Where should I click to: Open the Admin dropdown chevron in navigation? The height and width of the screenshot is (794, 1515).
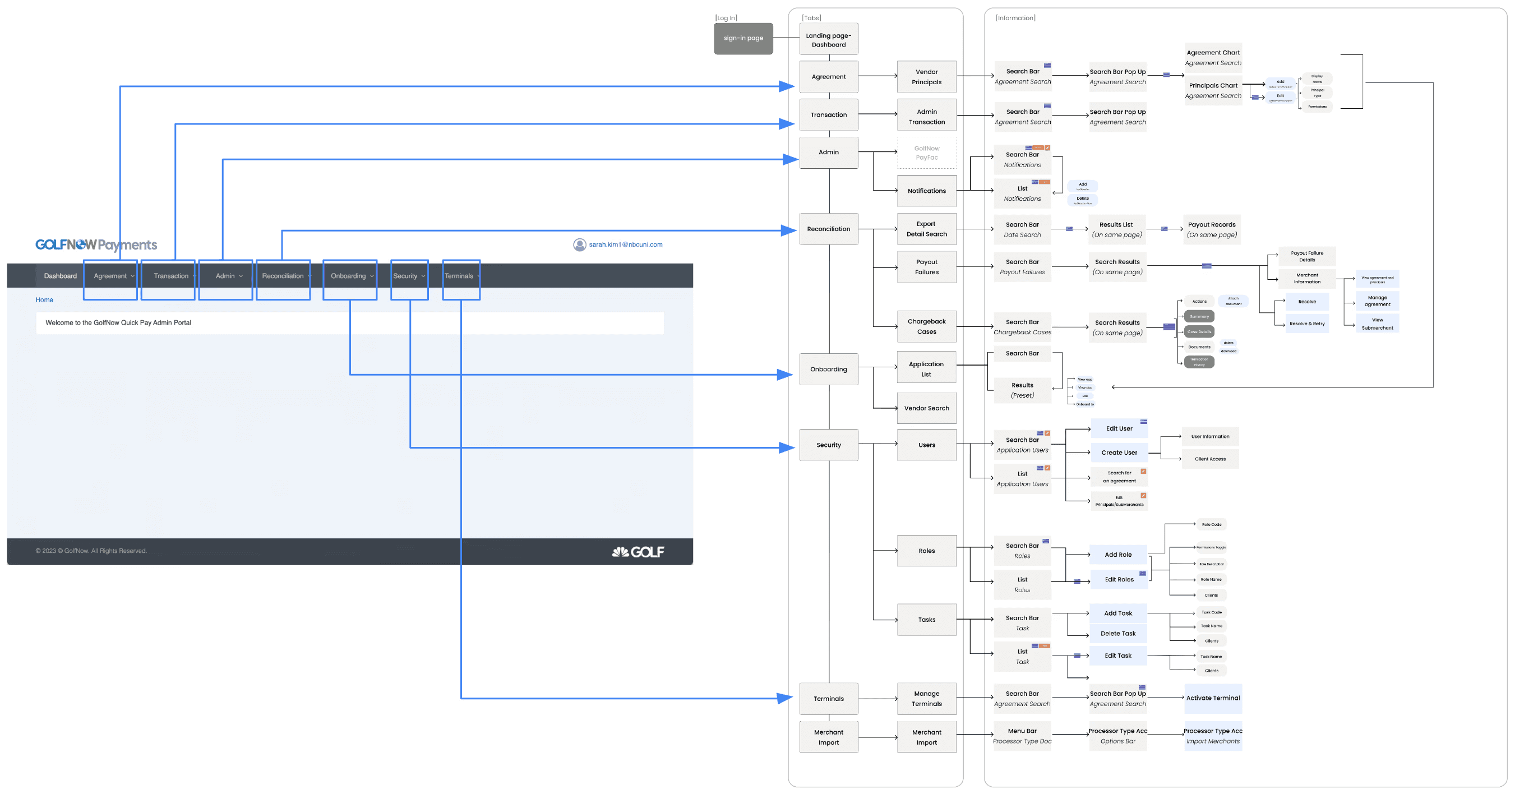tap(241, 276)
